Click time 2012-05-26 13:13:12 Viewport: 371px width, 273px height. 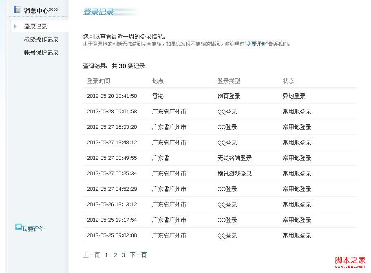click(x=112, y=205)
